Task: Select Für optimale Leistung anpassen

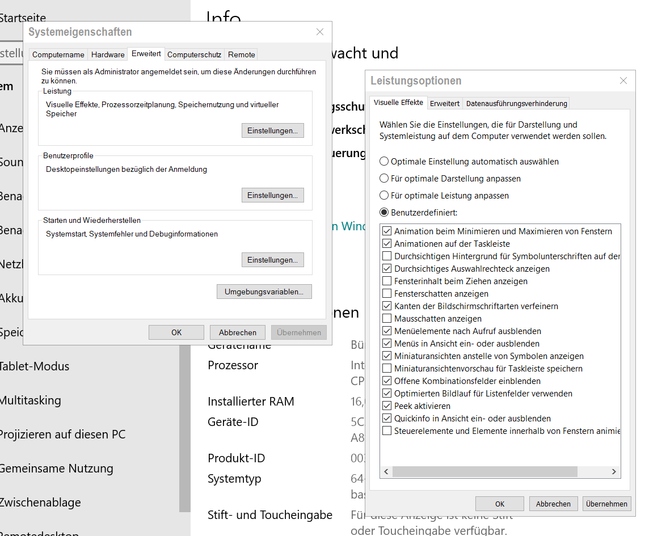Action: [x=444, y=195]
